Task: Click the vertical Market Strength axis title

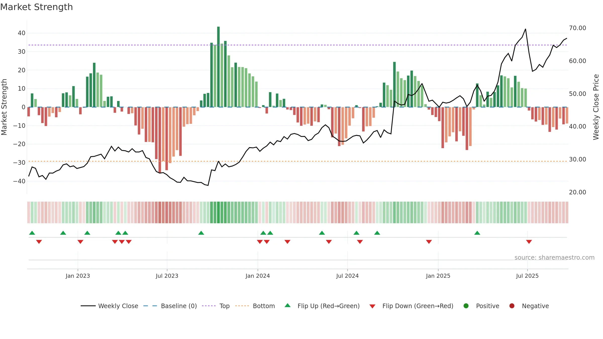Action: [x=4, y=107]
